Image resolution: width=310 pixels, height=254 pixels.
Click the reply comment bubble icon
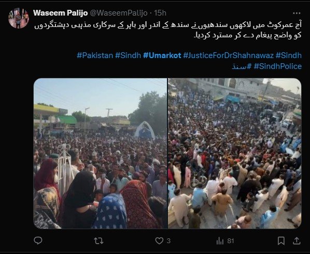[38, 241]
